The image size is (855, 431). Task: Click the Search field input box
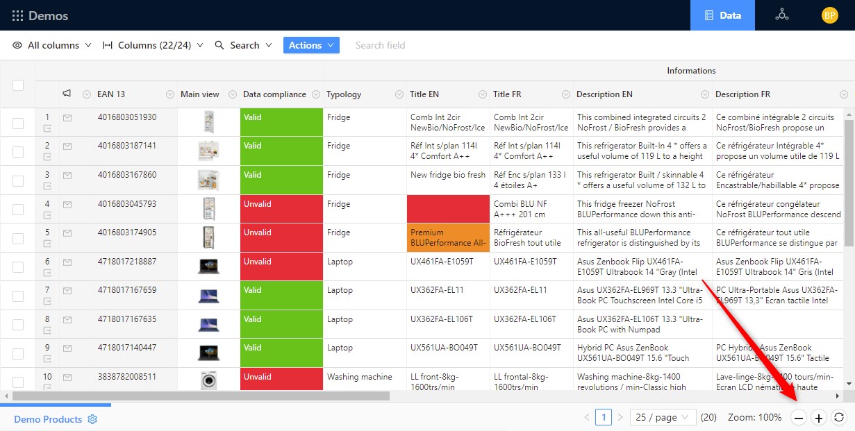(417, 45)
